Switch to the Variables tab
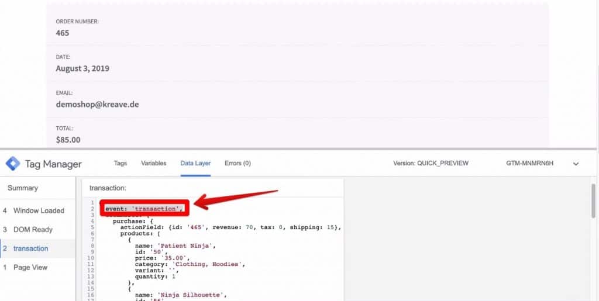This screenshot has height=301, width=599. (x=153, y=163)
